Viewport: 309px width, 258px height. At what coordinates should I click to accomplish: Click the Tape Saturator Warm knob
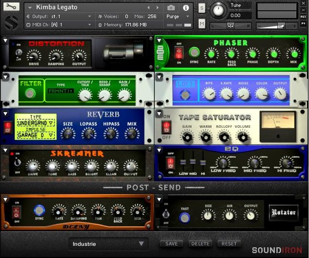point(206,137)
